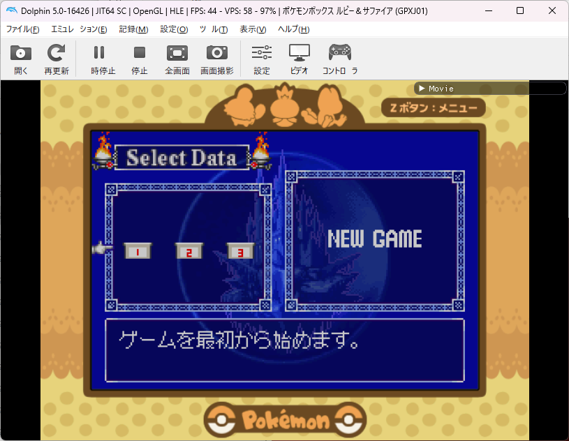
Task: Open the 設定 sliders toolbar icon
Action: click(x=262, y=59)
